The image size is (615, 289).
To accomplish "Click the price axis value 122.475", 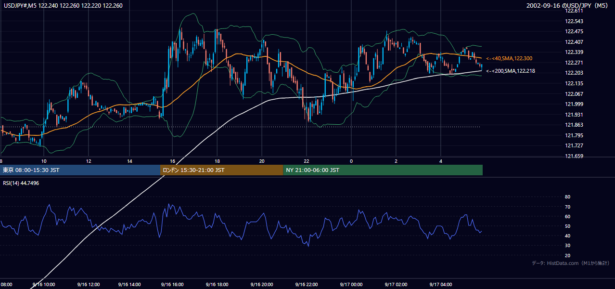I will pos(574,32).
